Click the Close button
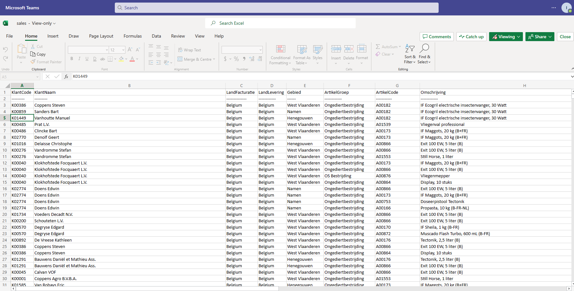Screen dimensions: 574x291 pos(565,37)
